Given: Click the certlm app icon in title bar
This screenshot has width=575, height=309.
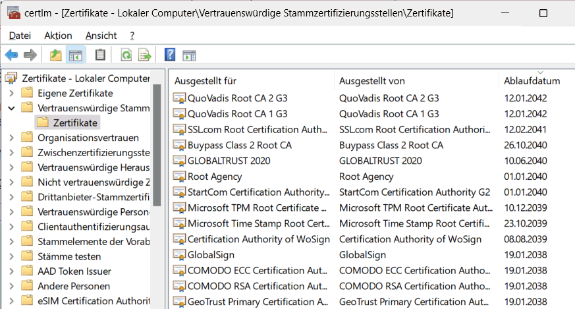Looking at the screenshot, I should [x=14, y=13].
